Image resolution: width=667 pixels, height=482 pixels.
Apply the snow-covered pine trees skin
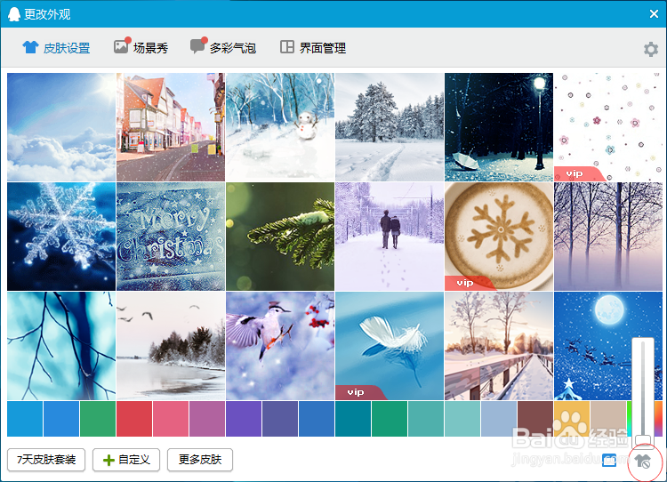tap(390, 127)
